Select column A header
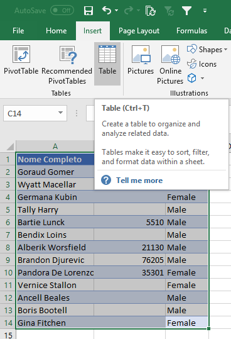This screenshot has width=231, height=339. tap(55, 147)
